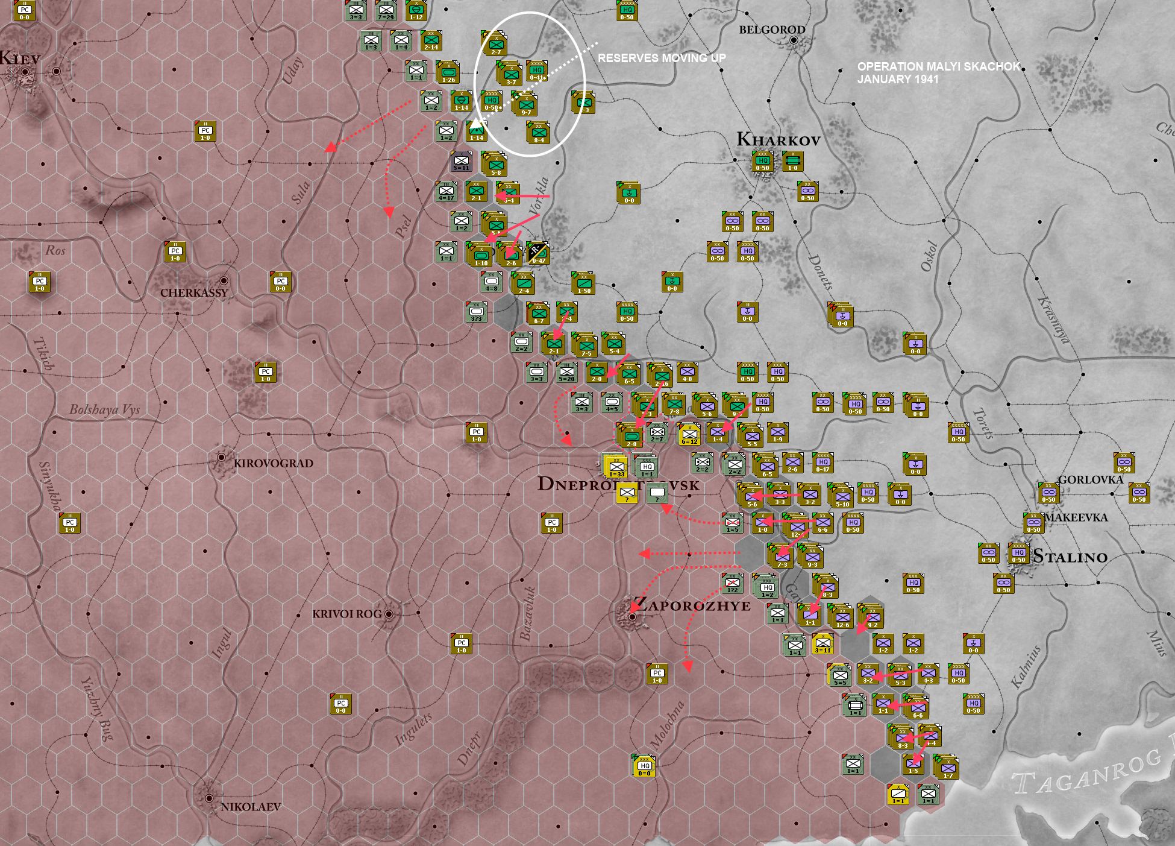Screen dimensions: 1175x846
Task: Select the purple 4-8 division counter
Action: click(x=687, y=372)
